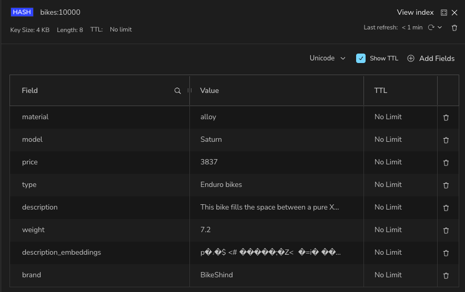The width and height of the screenshot is (465, 292).
Task: Select the price field name cell
Action: (29, 162)
